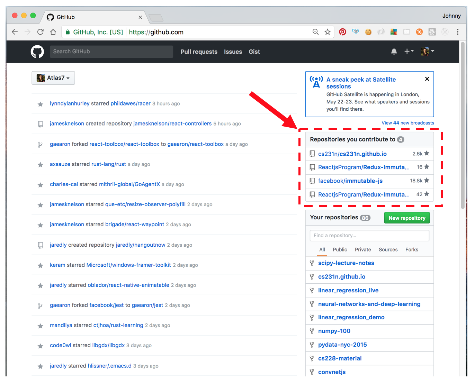Click the New repository button

click(x=407, y=218)
